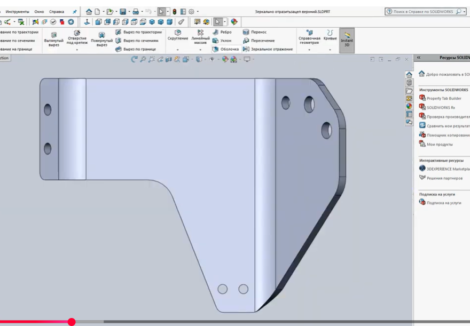Expand the dropdown arrow under Отверстие под крепеж
This screenshot has width=470, height=326.
[77, 50]
